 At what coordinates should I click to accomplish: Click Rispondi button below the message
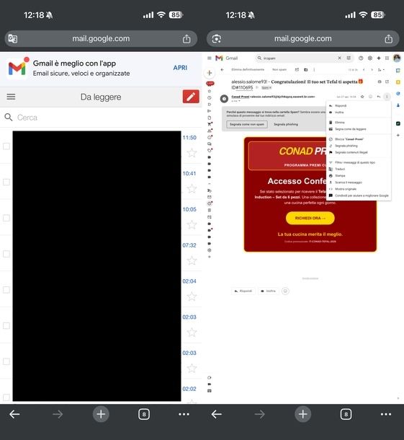point(243,291)
